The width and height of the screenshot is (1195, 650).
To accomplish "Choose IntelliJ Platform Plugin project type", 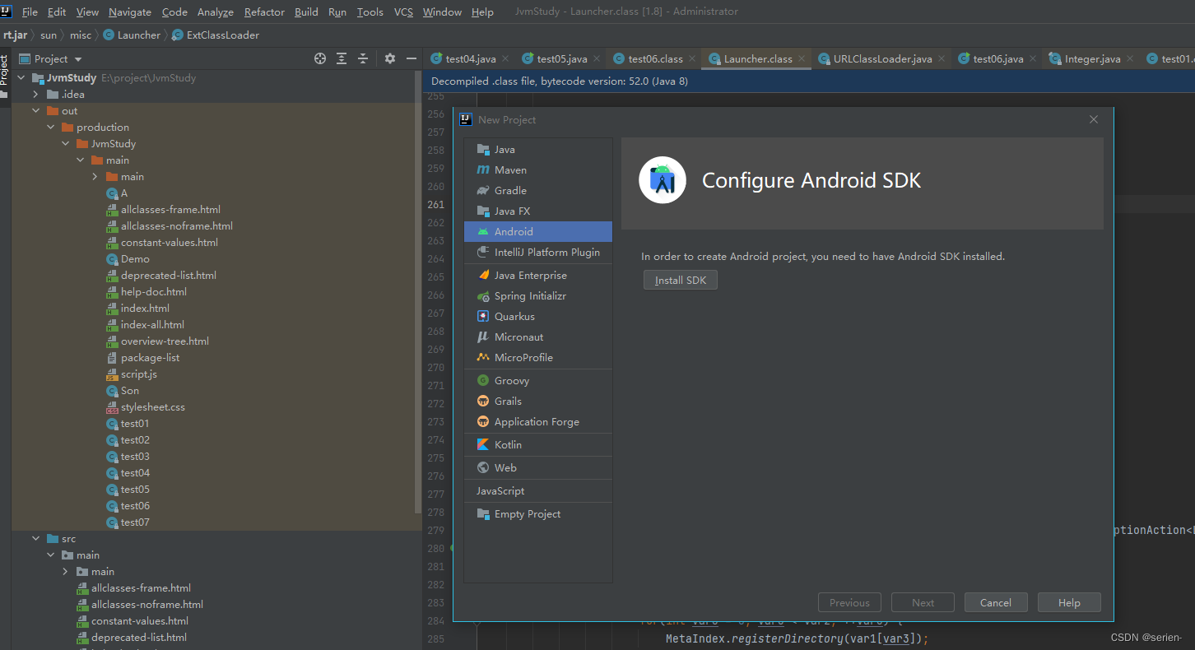I will (x=538, y=253).
